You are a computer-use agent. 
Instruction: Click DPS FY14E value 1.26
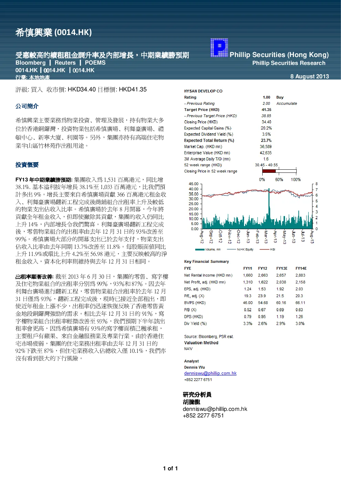[299, 316]
